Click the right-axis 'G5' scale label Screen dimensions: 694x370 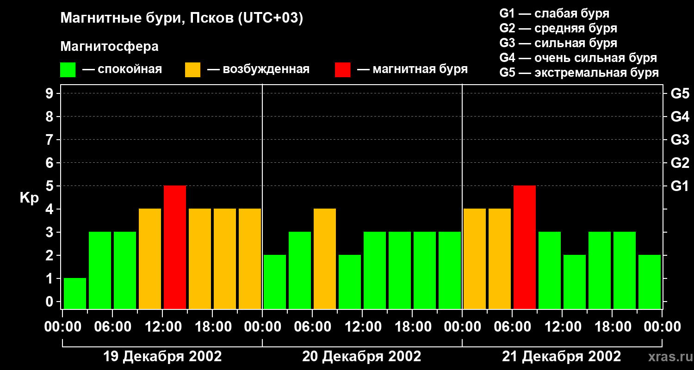680,93
